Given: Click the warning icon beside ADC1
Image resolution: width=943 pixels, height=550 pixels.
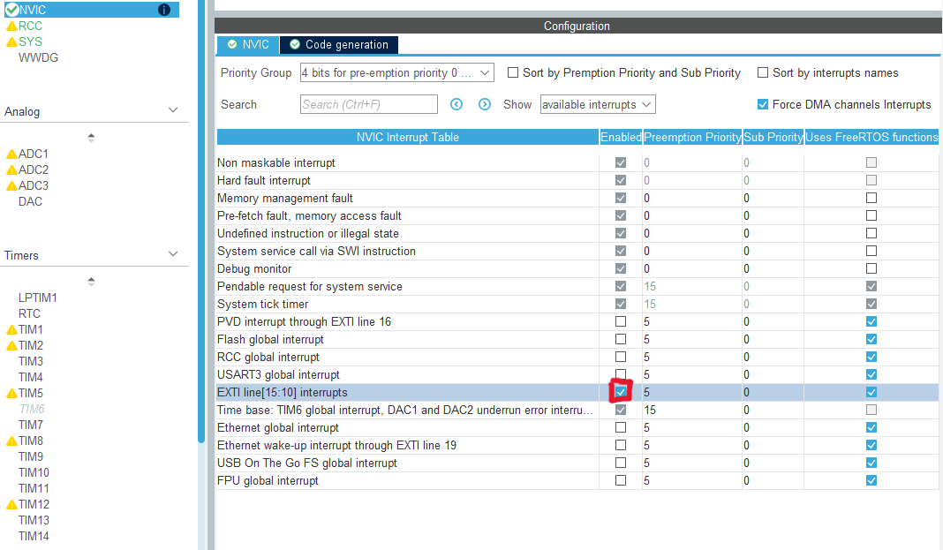Looking at the screenshot, I should point(11,154).
